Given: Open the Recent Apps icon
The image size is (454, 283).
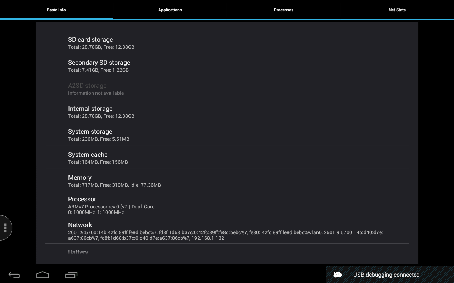Looking at the screenshot, I should 71,275.
